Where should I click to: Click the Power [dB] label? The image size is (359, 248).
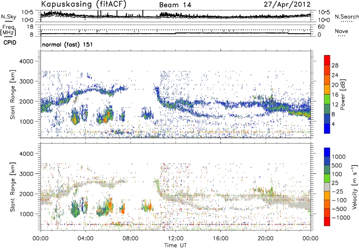[x=342, y=94]
